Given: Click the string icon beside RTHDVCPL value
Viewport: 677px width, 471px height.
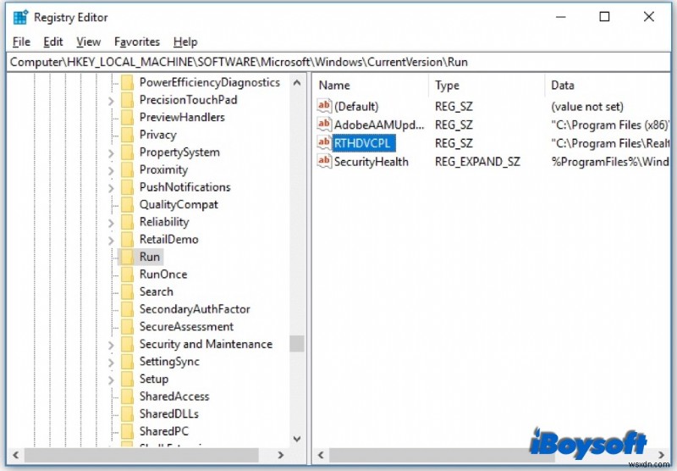Looking at the screenshot, I should (324, 142).
